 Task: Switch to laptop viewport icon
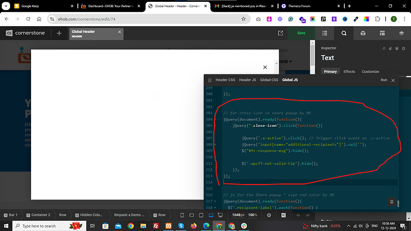[x=211, y=215]
